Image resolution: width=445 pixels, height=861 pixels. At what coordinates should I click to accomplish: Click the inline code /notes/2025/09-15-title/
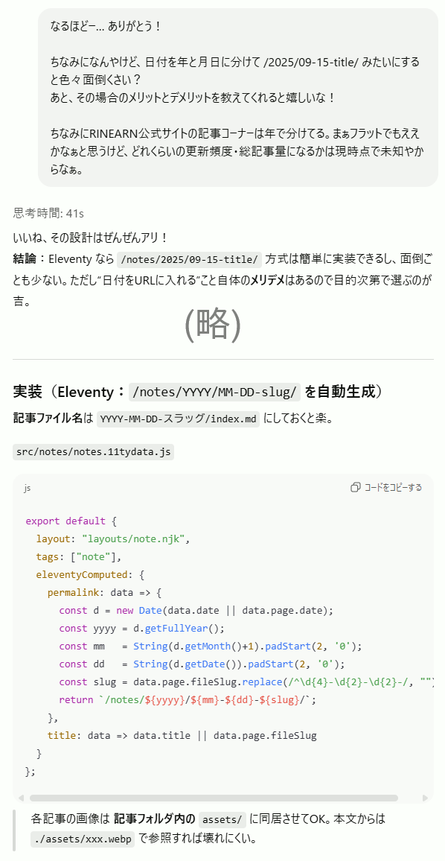(x=190, y=258)
